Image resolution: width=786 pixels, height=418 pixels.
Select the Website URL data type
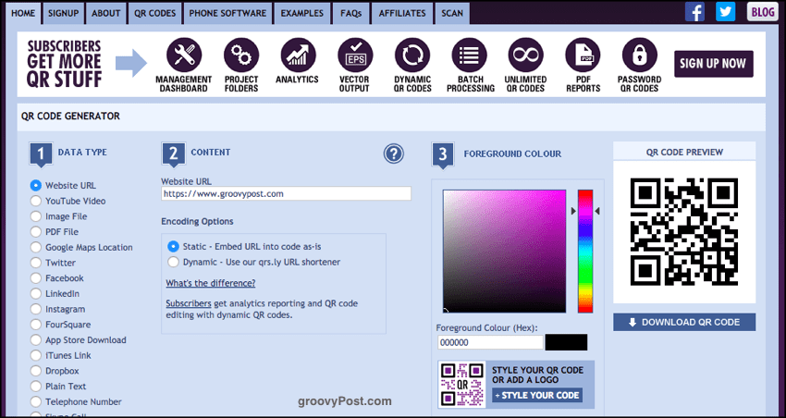[x=35, y=186]
